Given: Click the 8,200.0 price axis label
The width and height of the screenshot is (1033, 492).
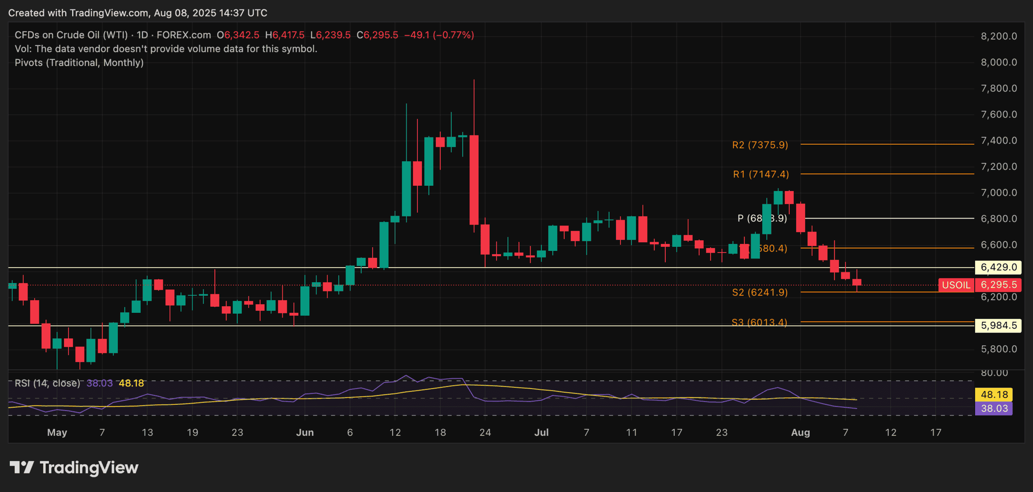Looking at the screenshot, I should [999, 36].
